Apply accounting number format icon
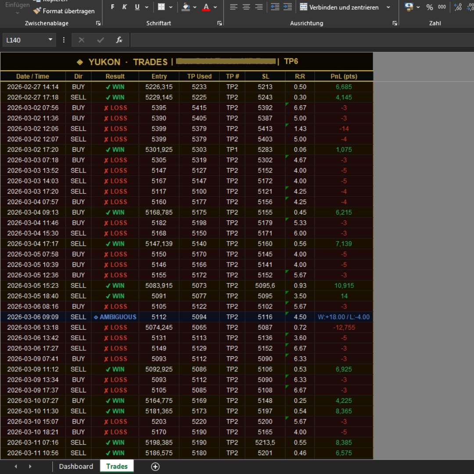The width and height of the screenshot is (474, 474). tap(409, 7)
